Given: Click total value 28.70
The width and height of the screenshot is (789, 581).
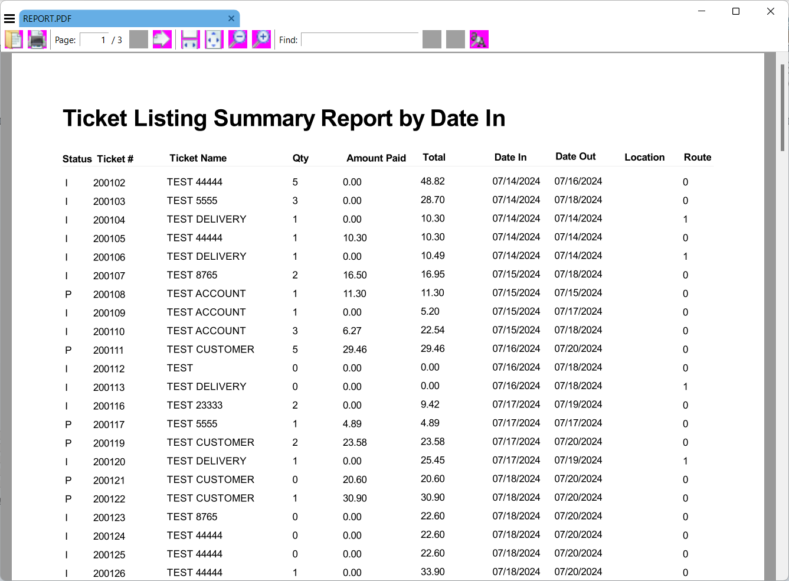Looking at the screenshot, I should (433, 200).
